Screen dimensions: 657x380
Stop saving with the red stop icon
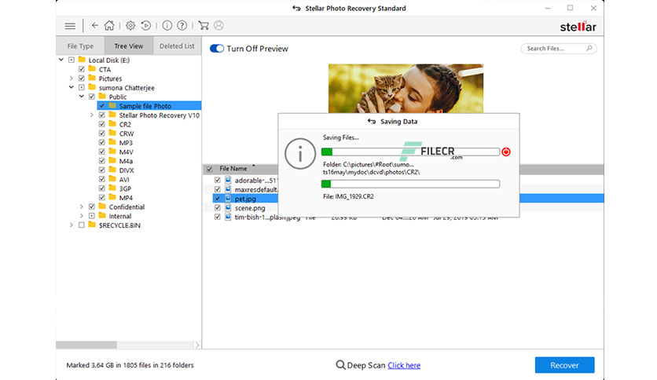(506, 152)
